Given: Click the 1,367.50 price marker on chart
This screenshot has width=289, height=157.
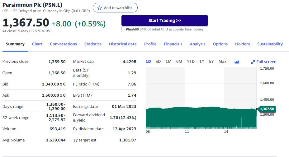Looking at the screenshot, I should [267, 109].
